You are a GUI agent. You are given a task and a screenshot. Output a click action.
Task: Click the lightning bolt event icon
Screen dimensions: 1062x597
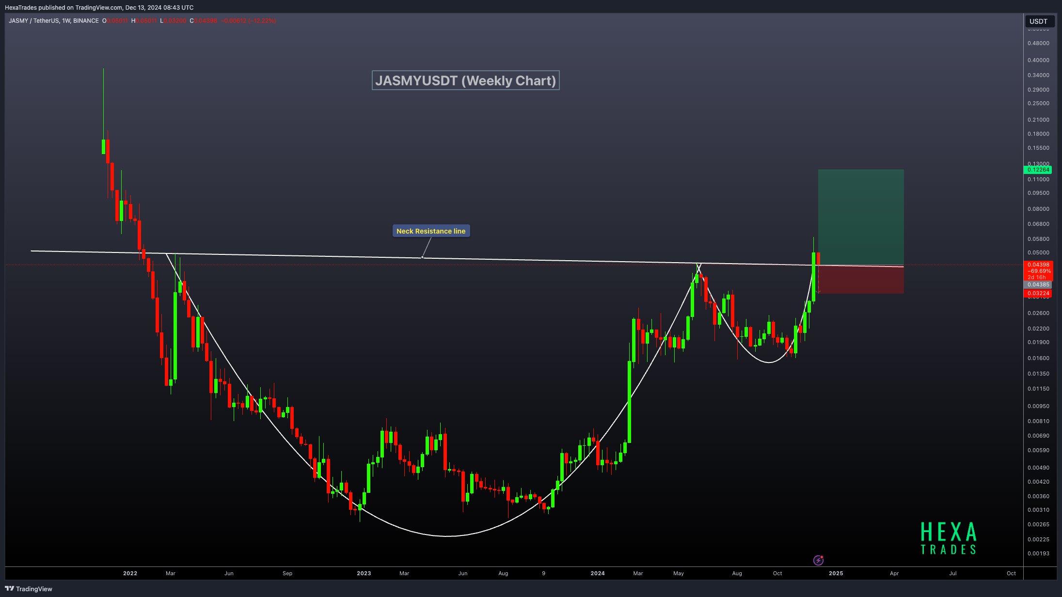pyautogui.click(x=818, y=560)
